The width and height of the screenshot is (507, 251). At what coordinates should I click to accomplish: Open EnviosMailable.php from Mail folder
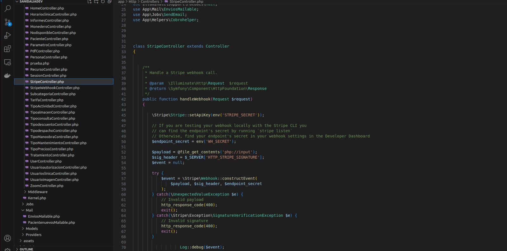click(44, 216)
